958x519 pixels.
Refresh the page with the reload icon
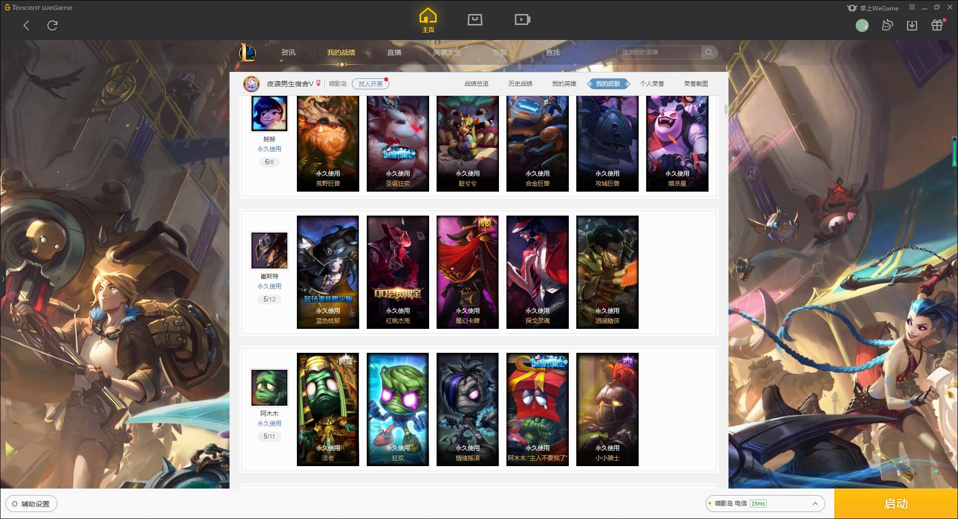point(52,25)
